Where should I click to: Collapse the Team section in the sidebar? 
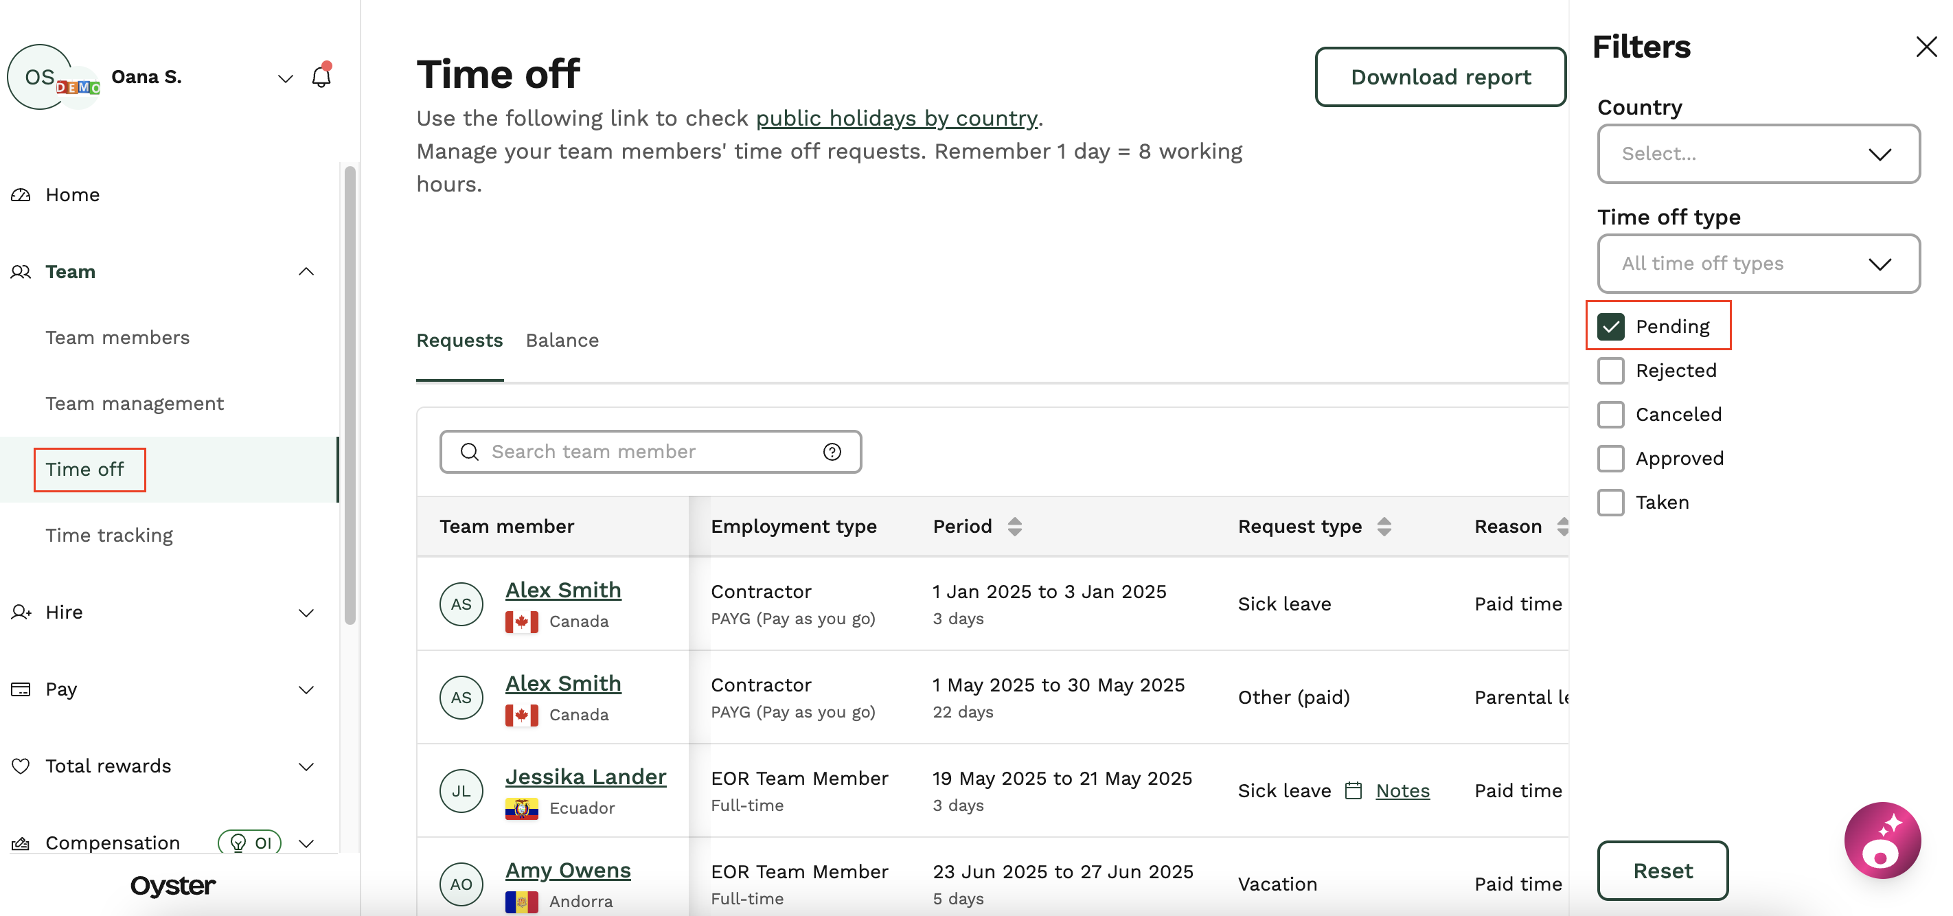click(x=306, y=271)
